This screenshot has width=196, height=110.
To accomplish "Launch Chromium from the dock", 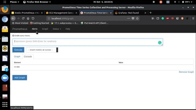I will tap(5, 19).
